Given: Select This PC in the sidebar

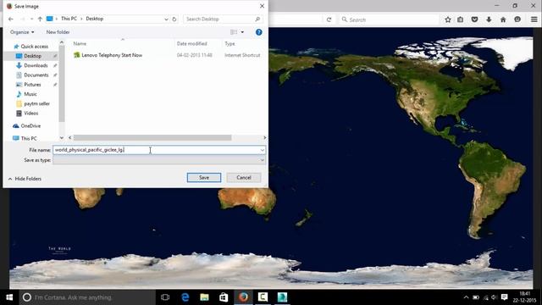Looking at the screenshot, I should (x=28, y=138).
